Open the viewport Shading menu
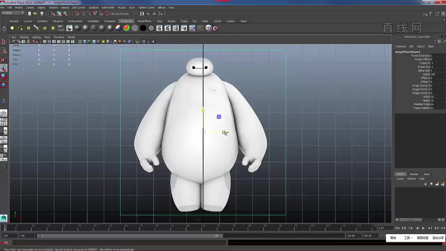 [x=24, y=37]
